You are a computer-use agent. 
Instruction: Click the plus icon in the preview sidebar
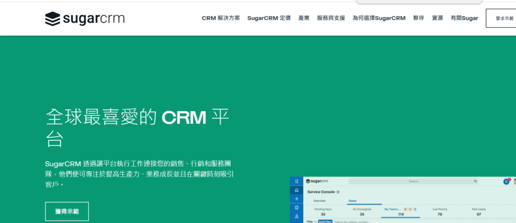(x=297, y=199)
